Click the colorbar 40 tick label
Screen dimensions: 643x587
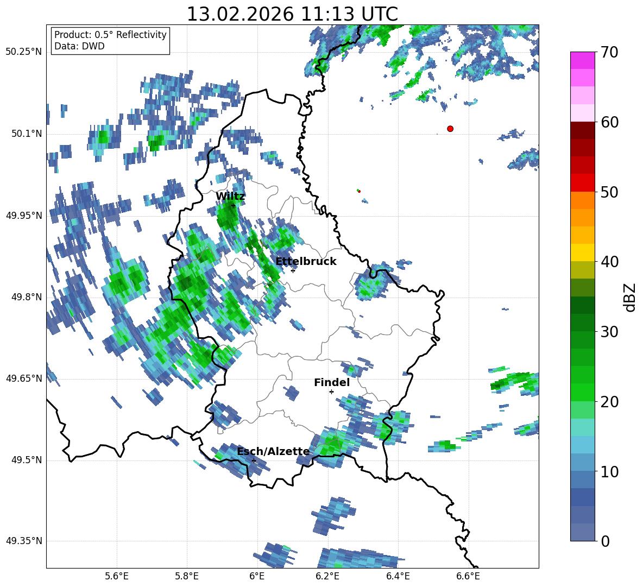pyautogui.click(x=609, y=262)
